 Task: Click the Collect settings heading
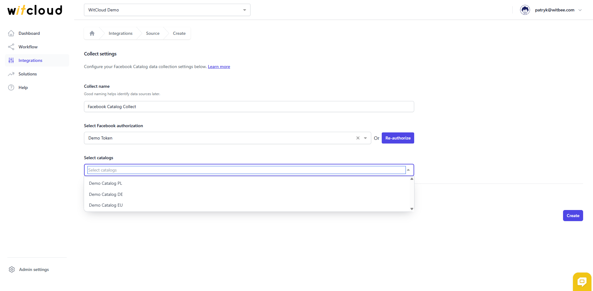tap(100, 54)
